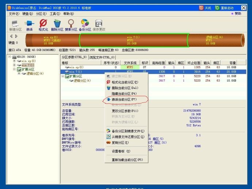Click the 卷标 column header

(81, 63)
